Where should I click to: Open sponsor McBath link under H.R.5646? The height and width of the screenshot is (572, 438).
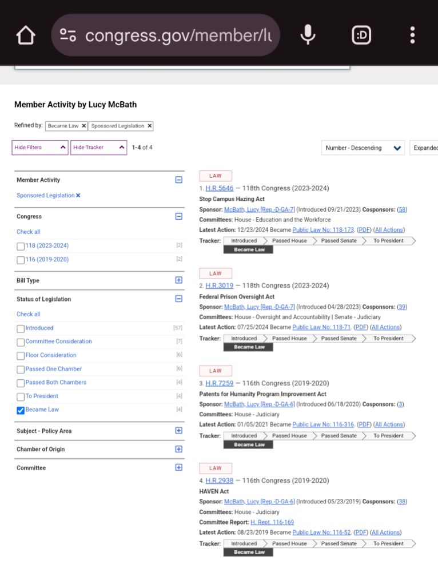tap(259, 209)
